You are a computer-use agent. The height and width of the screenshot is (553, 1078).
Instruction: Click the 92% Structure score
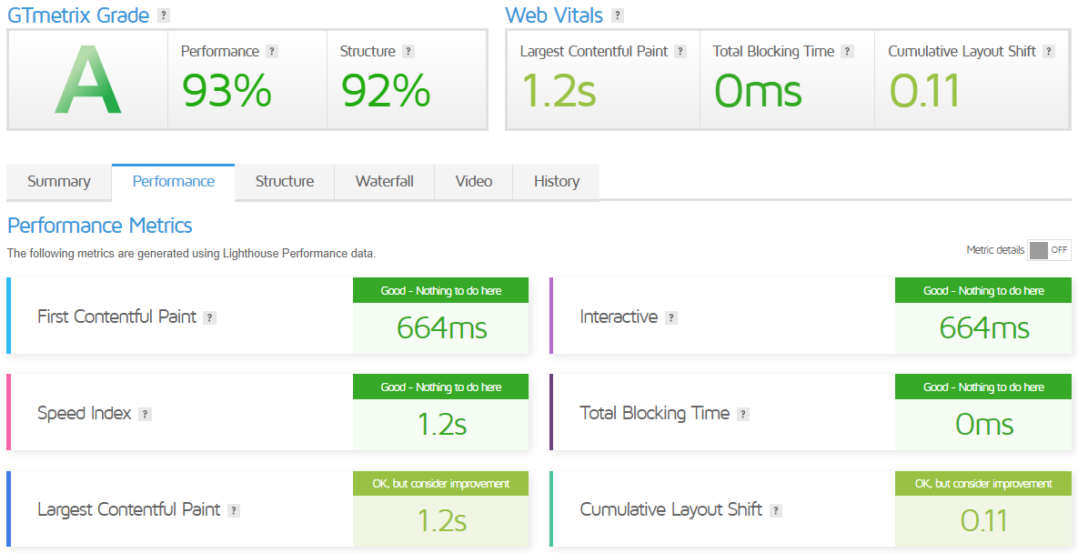point(386,91)
